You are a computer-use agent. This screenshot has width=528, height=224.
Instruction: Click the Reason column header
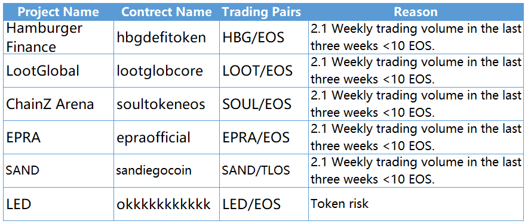(x=415, y=12)
